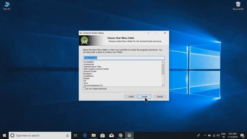
Task: Click the folder list scrollbar thumb
Action: [x=163, y=69]
